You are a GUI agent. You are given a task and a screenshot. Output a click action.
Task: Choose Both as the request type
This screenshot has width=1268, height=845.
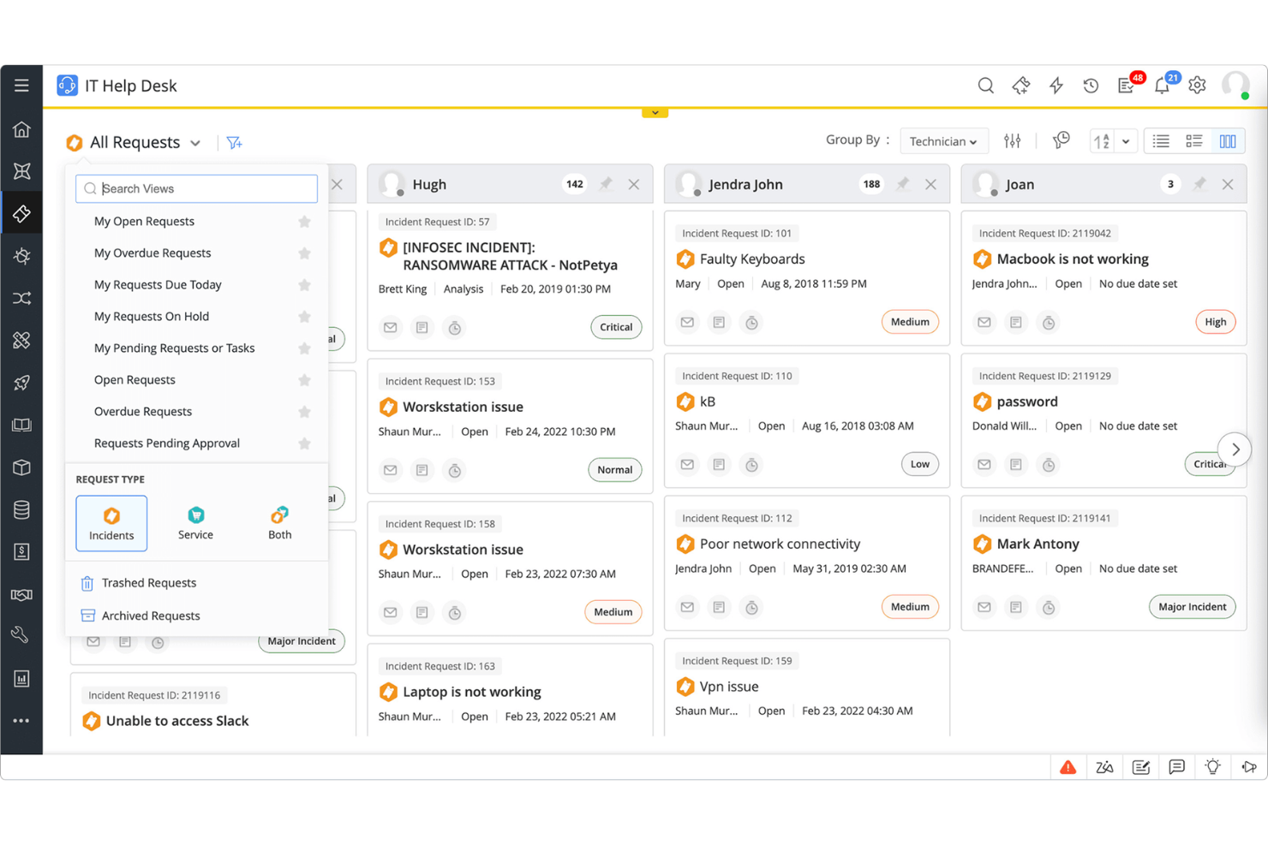tap(279, 523)
